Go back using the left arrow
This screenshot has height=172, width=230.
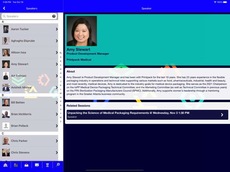pyautogui.click(x=4, y=8)
